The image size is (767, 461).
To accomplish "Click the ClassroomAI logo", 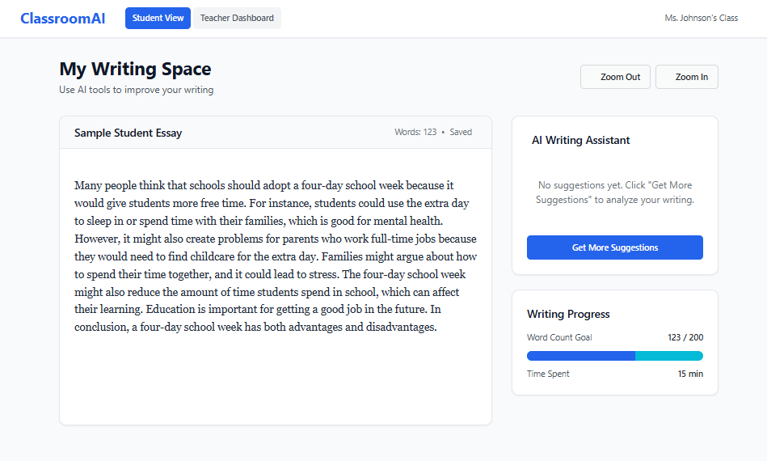I will click(62, 18).
